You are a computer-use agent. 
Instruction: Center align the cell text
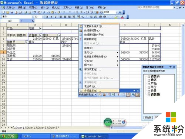(x=65, y=17)
